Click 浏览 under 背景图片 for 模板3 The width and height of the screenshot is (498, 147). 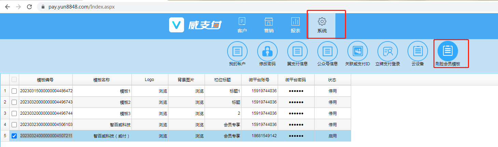[199, 114]
